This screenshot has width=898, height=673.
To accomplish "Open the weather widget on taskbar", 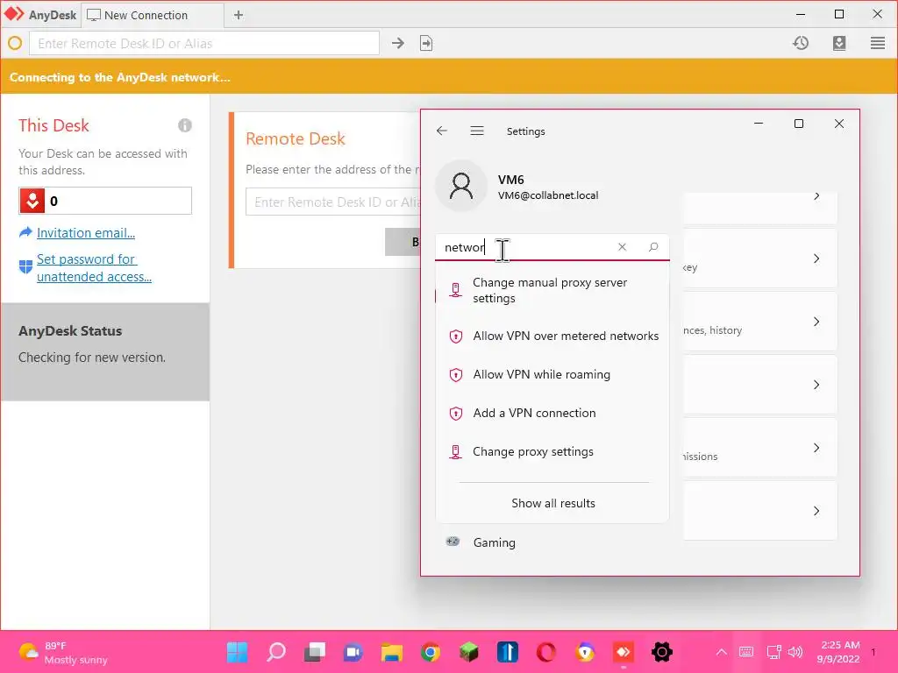I will [63, 652].
